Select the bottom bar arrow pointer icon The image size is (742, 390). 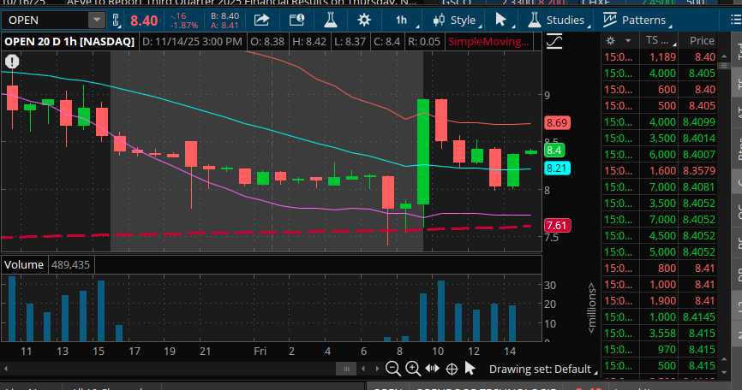470,369
